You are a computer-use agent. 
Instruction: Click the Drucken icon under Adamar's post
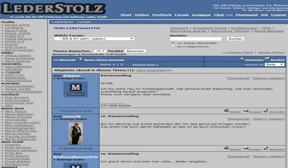point(245,111)
